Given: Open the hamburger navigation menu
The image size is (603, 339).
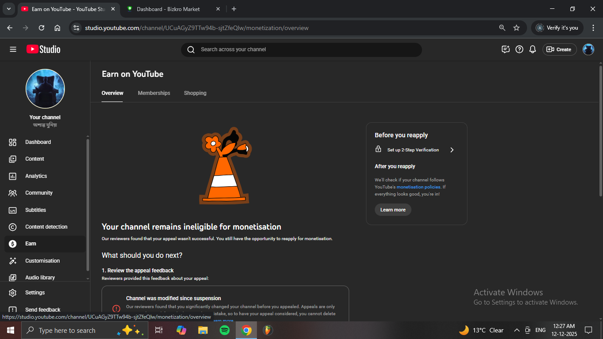Looking at the screenshot, I should (13, 49).
